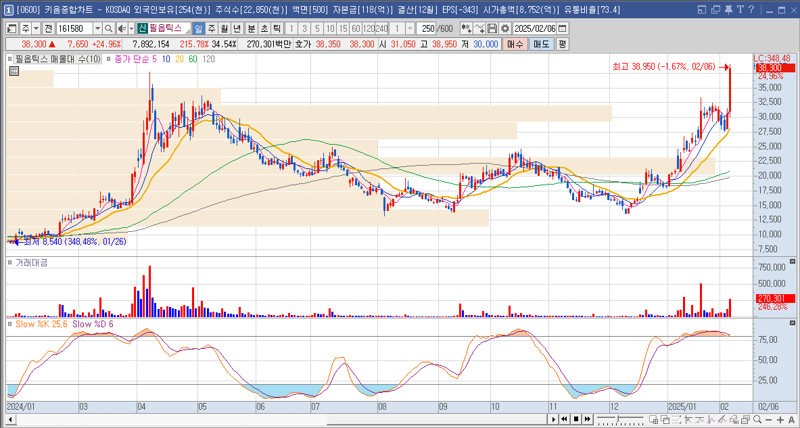Expand the custom interval dropdown arrow
Image resolution: width=800 pixels, height=428 pixels.
coord(410,28)
